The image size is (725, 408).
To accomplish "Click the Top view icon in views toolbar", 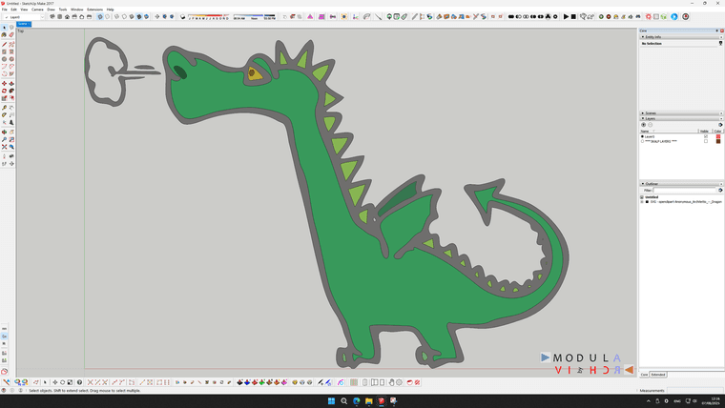I will pos(60,16).
